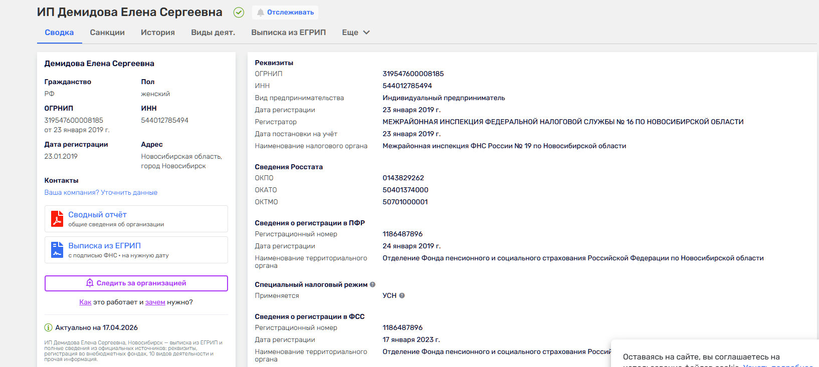Click the info icon beside Актуально на 17.04.2026
This screenshot has height=367, width=819.
pos(49,327)
